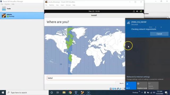The image size is (170, 95).
Task: Cancel the Wi-Fi connection attempt
Action: pyautogui.click(x=159, y=34)
